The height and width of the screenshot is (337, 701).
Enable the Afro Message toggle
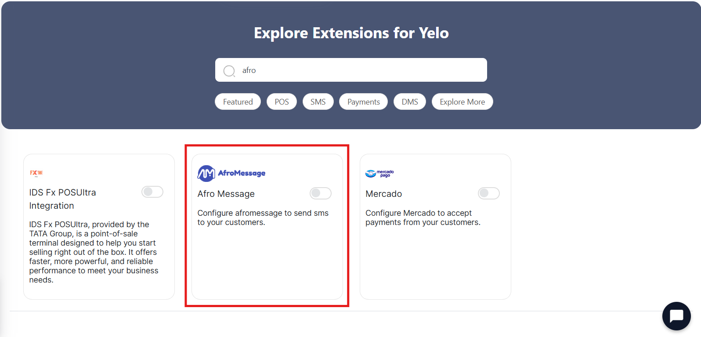click(321, 193)
